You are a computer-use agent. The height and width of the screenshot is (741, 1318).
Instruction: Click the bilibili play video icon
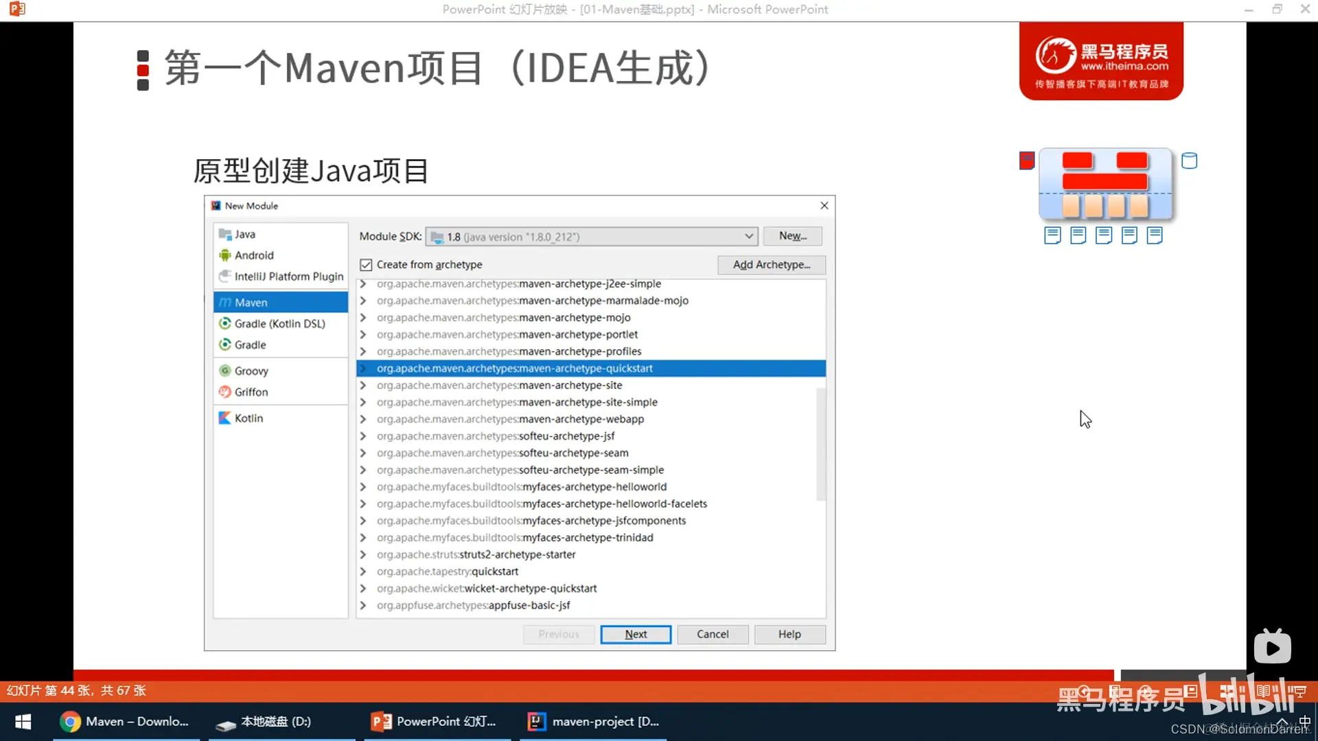tap(1272, 647)
